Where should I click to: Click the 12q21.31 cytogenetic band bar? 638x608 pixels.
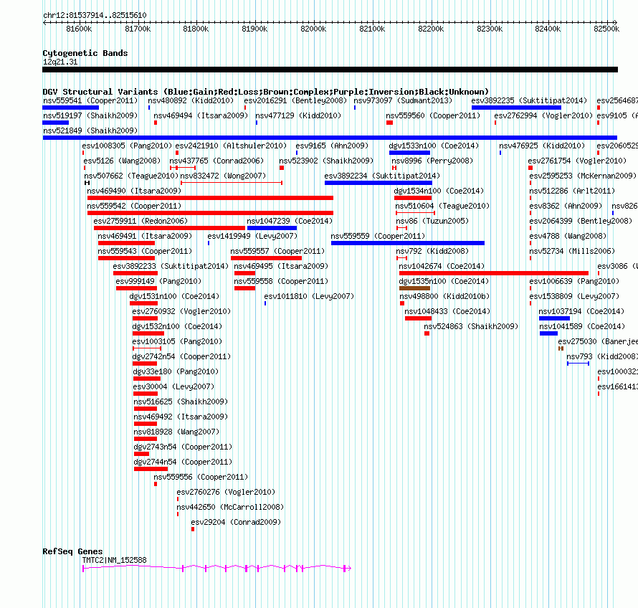(330, 70)
